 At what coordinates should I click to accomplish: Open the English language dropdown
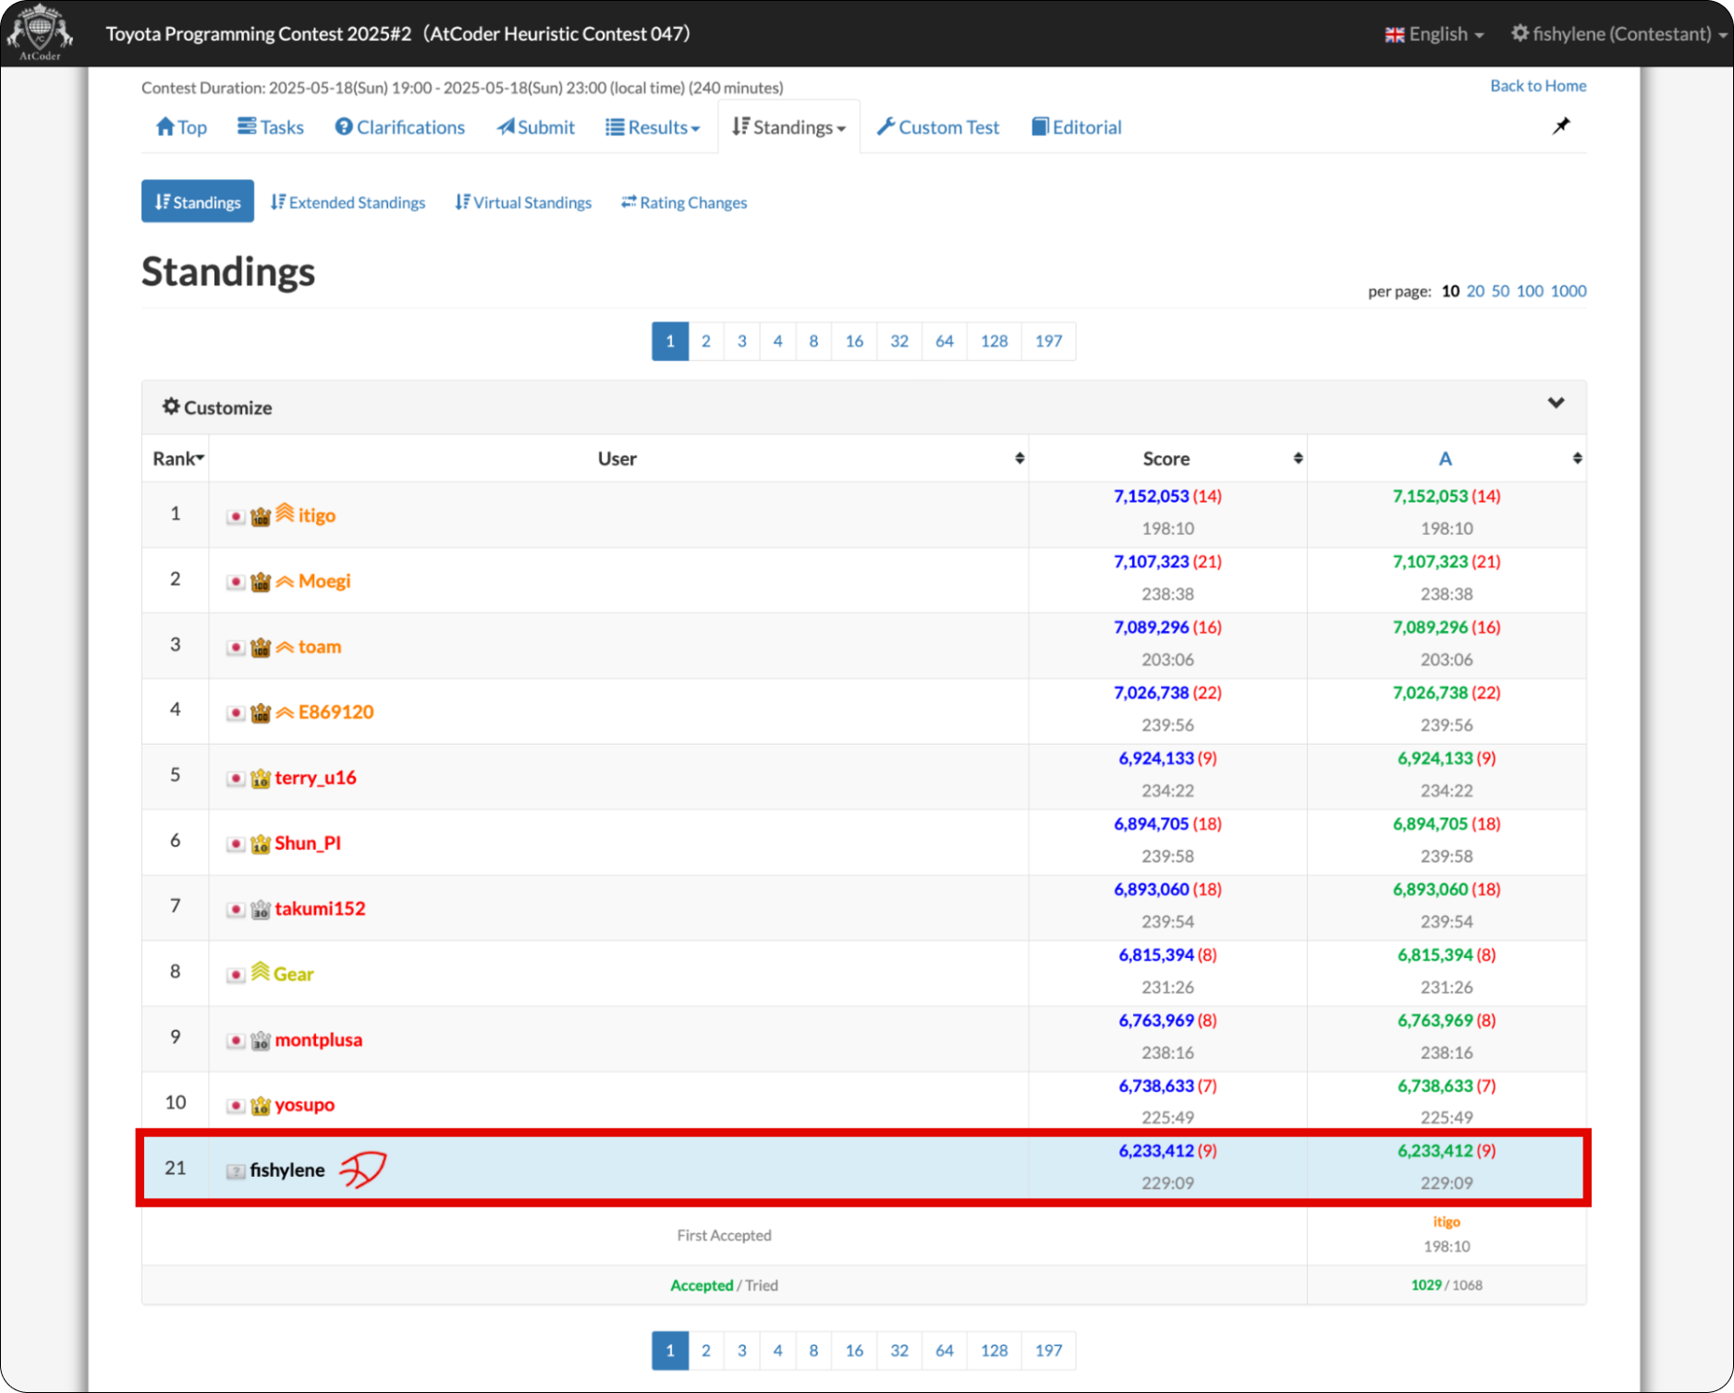click(x=1435, y=34)
